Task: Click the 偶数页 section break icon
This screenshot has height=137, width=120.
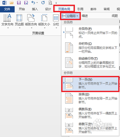Action: click(69, 113)
